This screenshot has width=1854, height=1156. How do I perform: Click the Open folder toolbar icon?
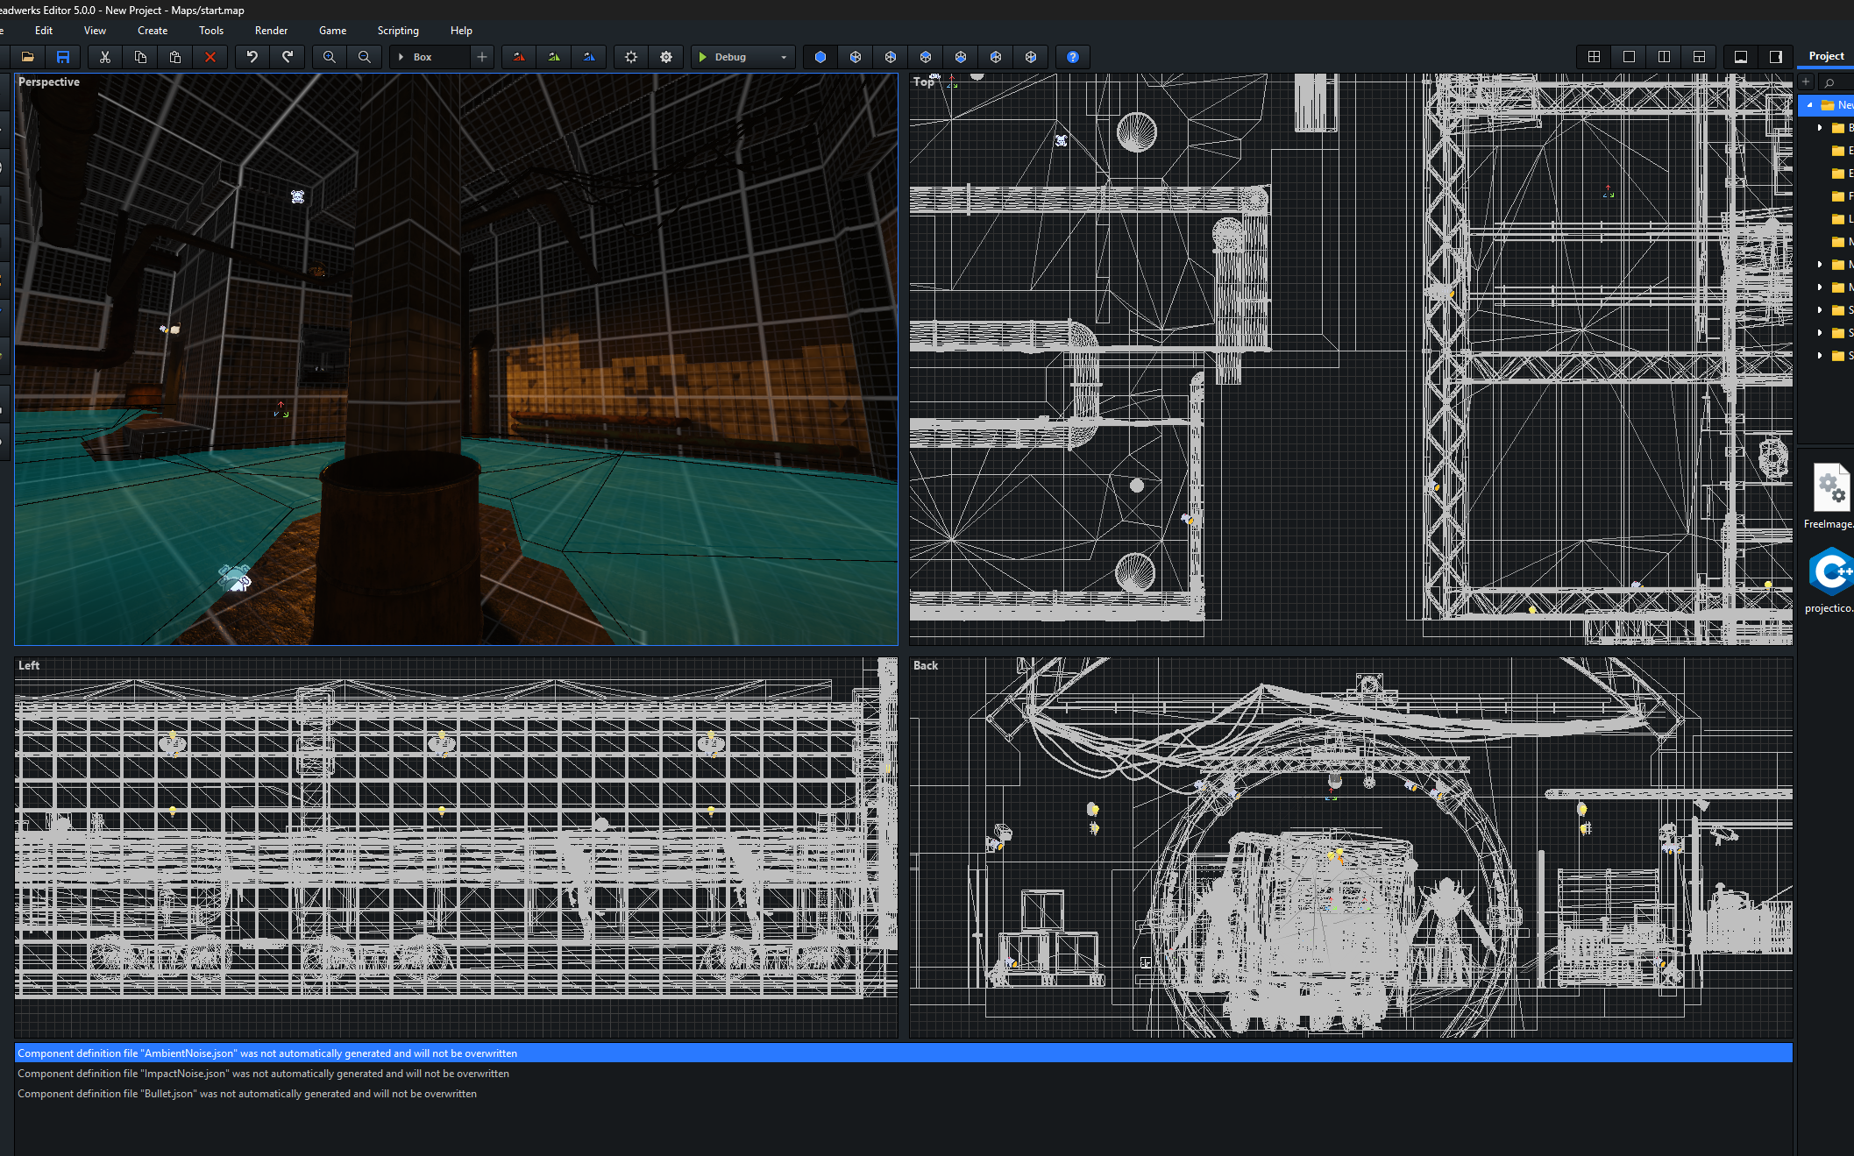pos(28,57)
